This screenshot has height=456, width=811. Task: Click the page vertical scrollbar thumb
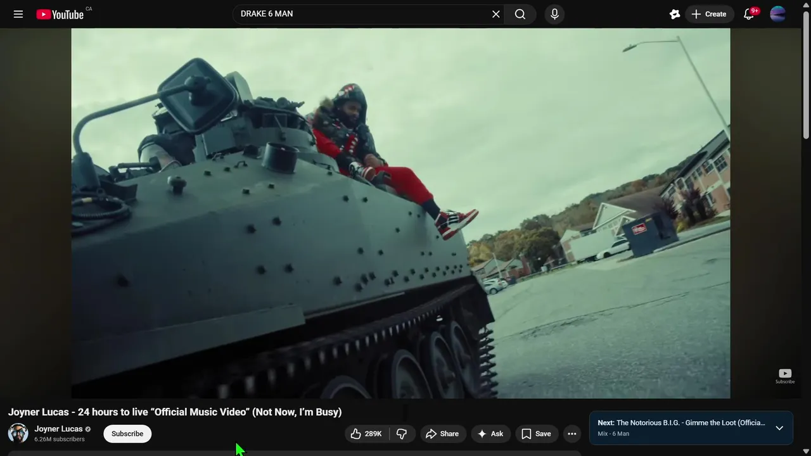(806, 75)
